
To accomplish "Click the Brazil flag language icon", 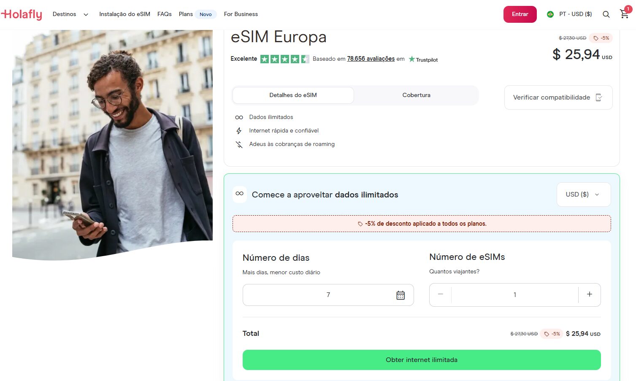I will (550, 14).
